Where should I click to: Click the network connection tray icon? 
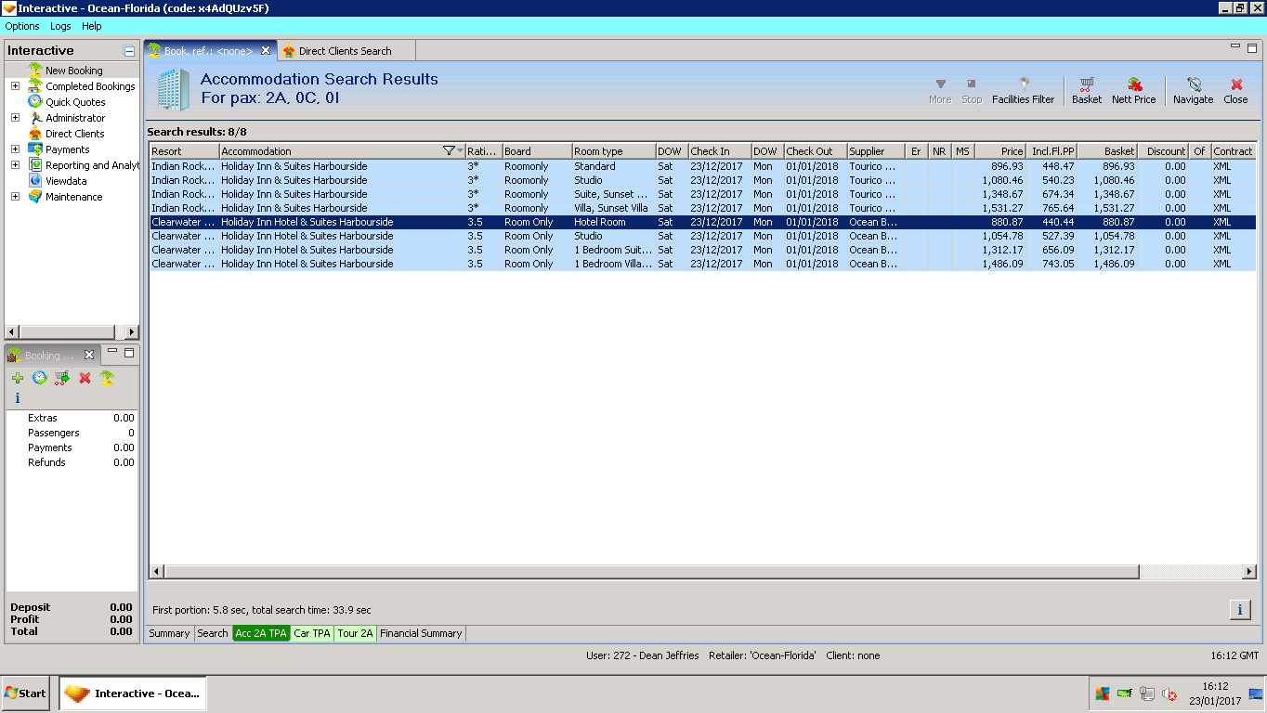tap(1147, 694)
